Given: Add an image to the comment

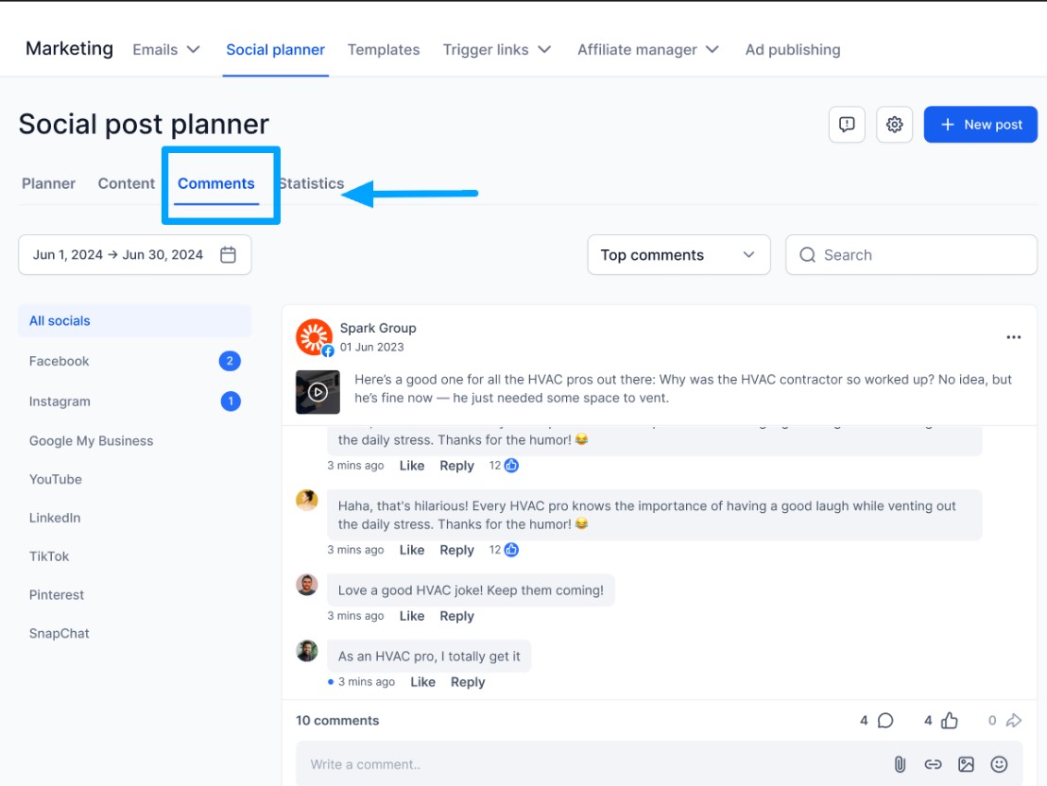Looking at the screenshot, I should [966, 764].
